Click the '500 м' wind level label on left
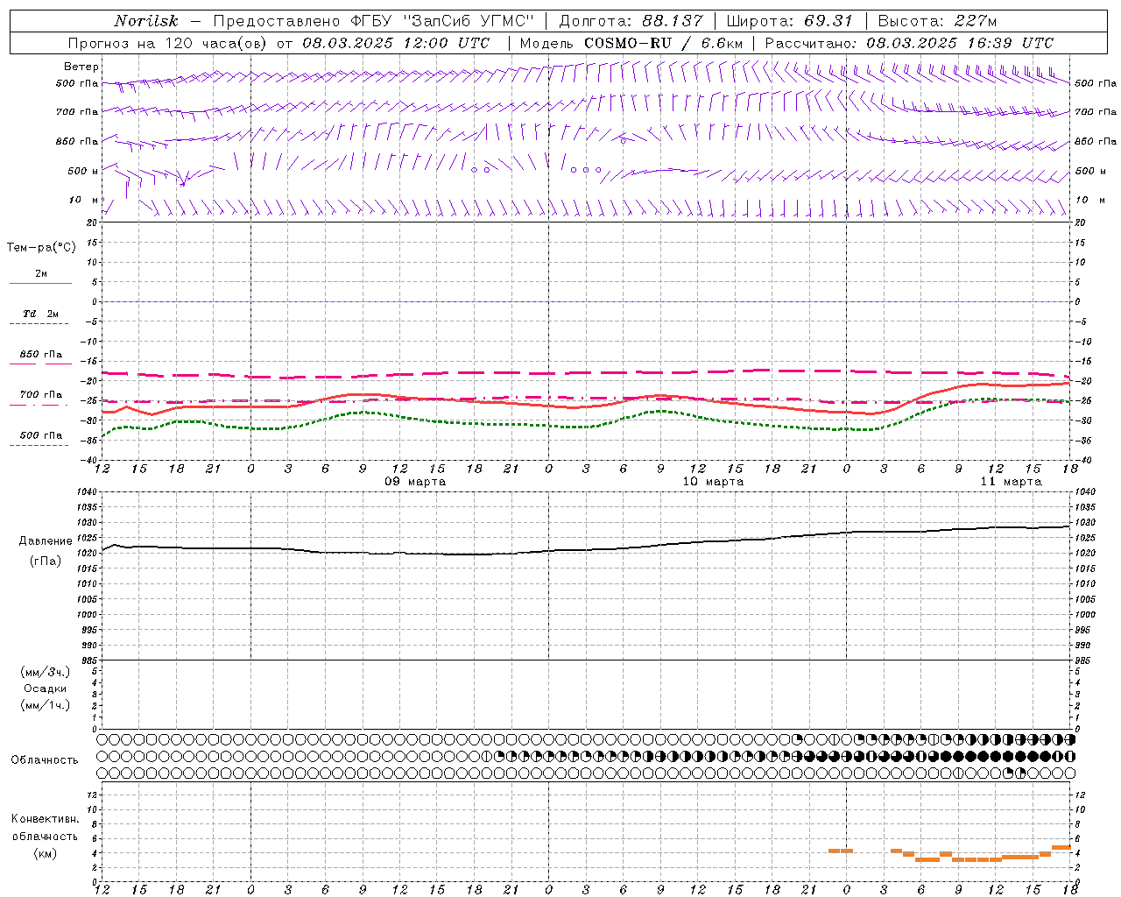This screenshot has height=897, width=1121. 83,171
